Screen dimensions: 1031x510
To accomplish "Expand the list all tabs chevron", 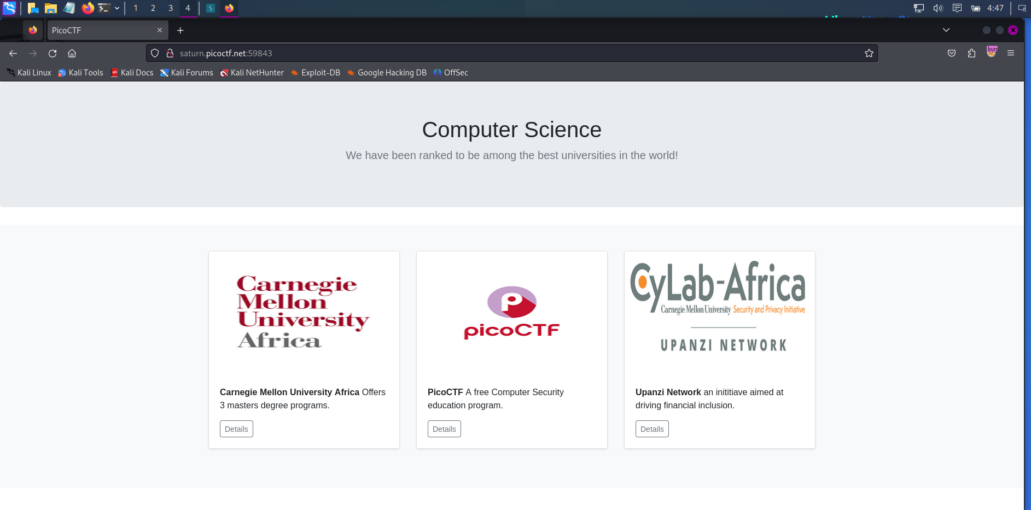I will click(x=946, y=30).
